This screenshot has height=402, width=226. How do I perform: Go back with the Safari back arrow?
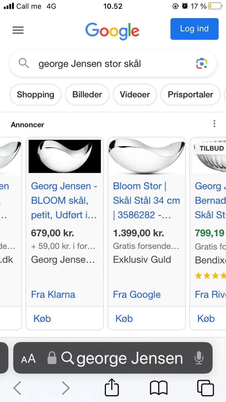click(17, 388)
